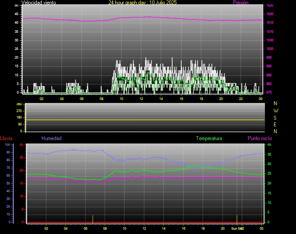This screenshot has width=296, height=234.
Task: Click the 985 pressure axis value
Action: tap(269, 75)
